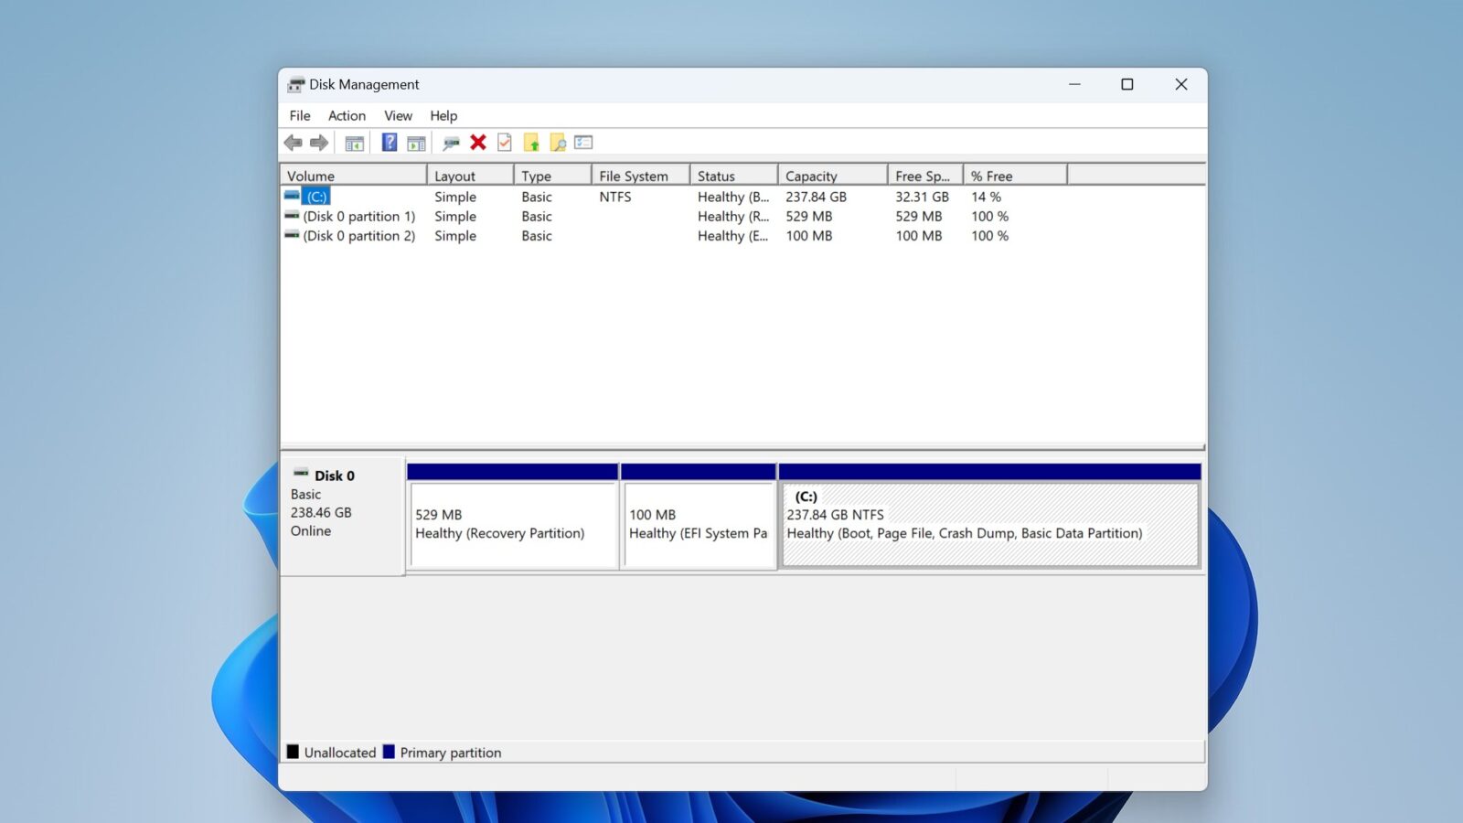Click the rescan disks toolbar icon
The height and width of the screenshot is (823, 1463).
[450, 143]
